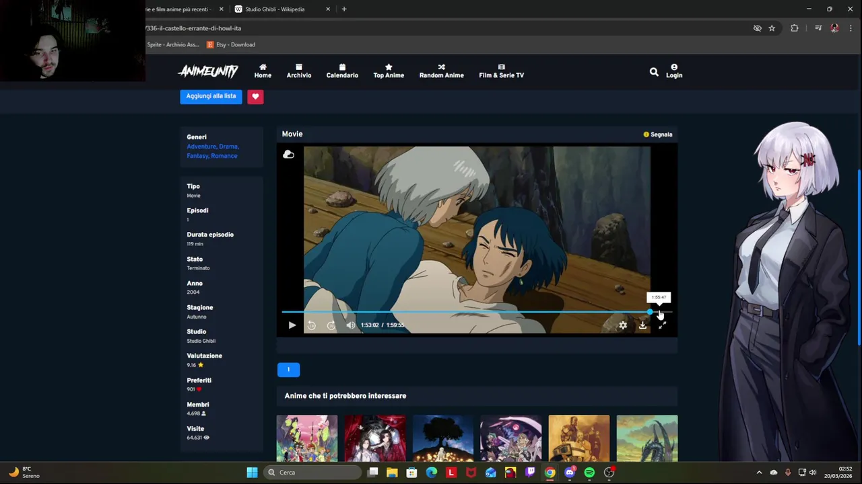Viewport: 862px width, 484px height.
Task: Open OBS Studio from the taskbar
Action: point(609,473)
